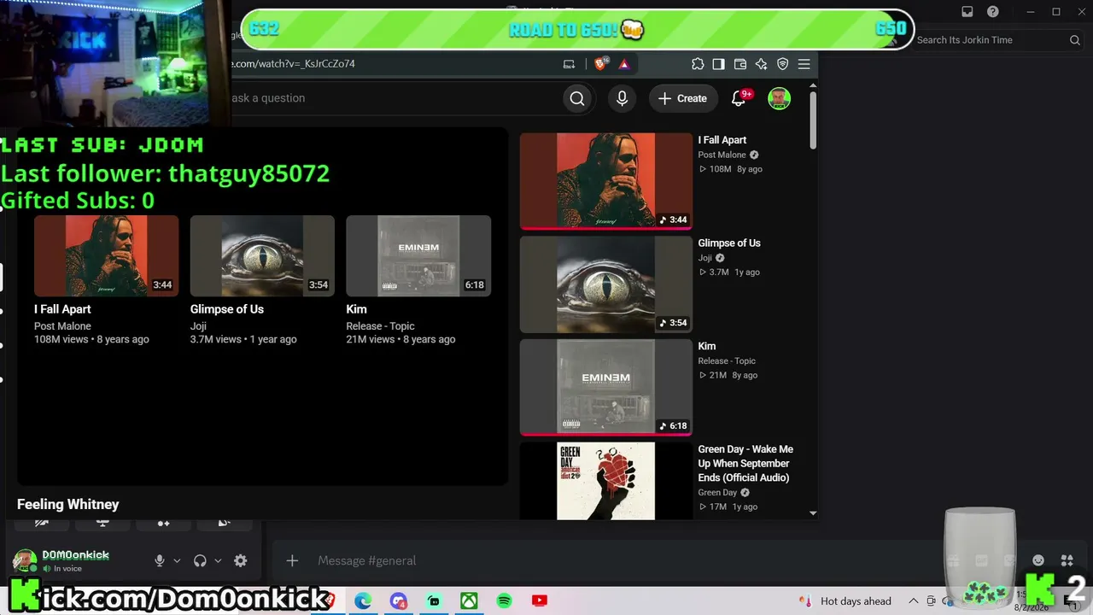Open Spotify from the taskbar

(504, 601)
